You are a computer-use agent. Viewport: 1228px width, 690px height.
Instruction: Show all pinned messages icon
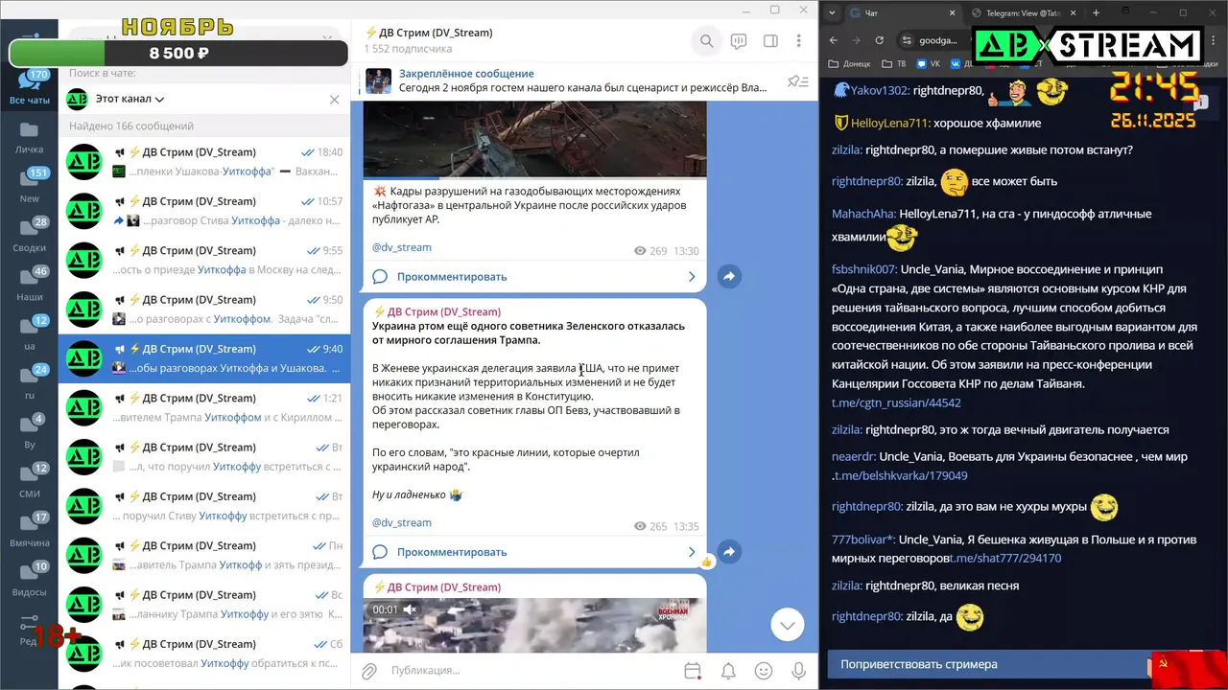click(x=797, y=81)
